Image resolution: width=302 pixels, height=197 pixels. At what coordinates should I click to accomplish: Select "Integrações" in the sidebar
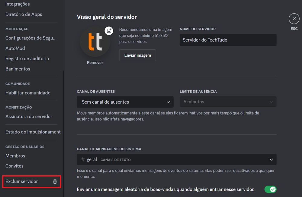click(x=17, y=4)
